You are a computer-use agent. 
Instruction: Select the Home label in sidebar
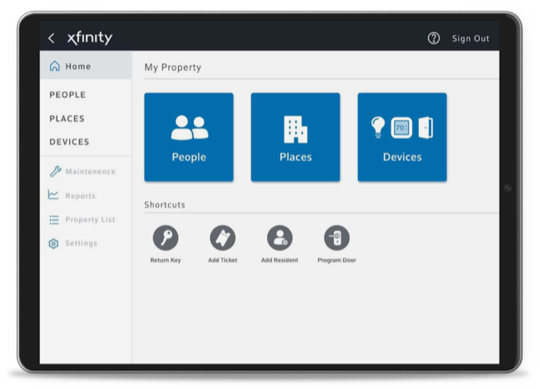point(78,67)
